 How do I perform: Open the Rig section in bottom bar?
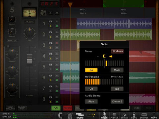coord(60,115)
